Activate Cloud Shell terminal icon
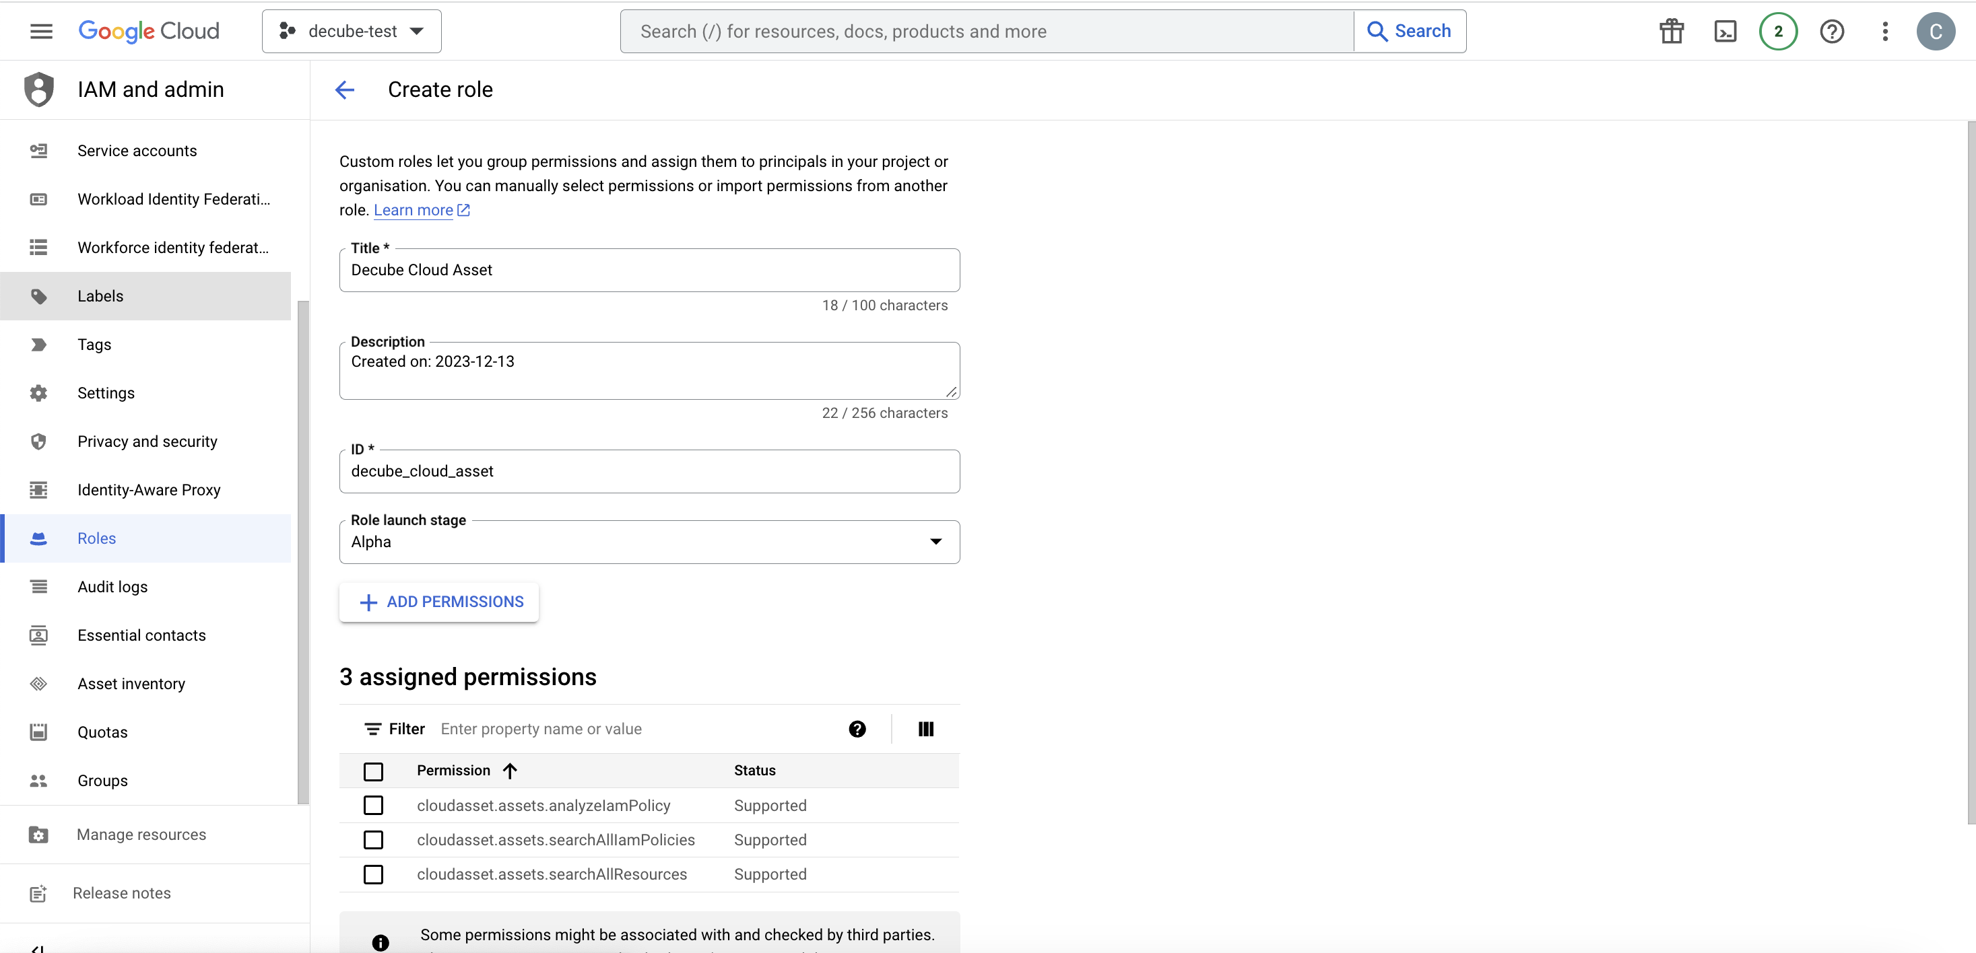 pos(1725,32)
